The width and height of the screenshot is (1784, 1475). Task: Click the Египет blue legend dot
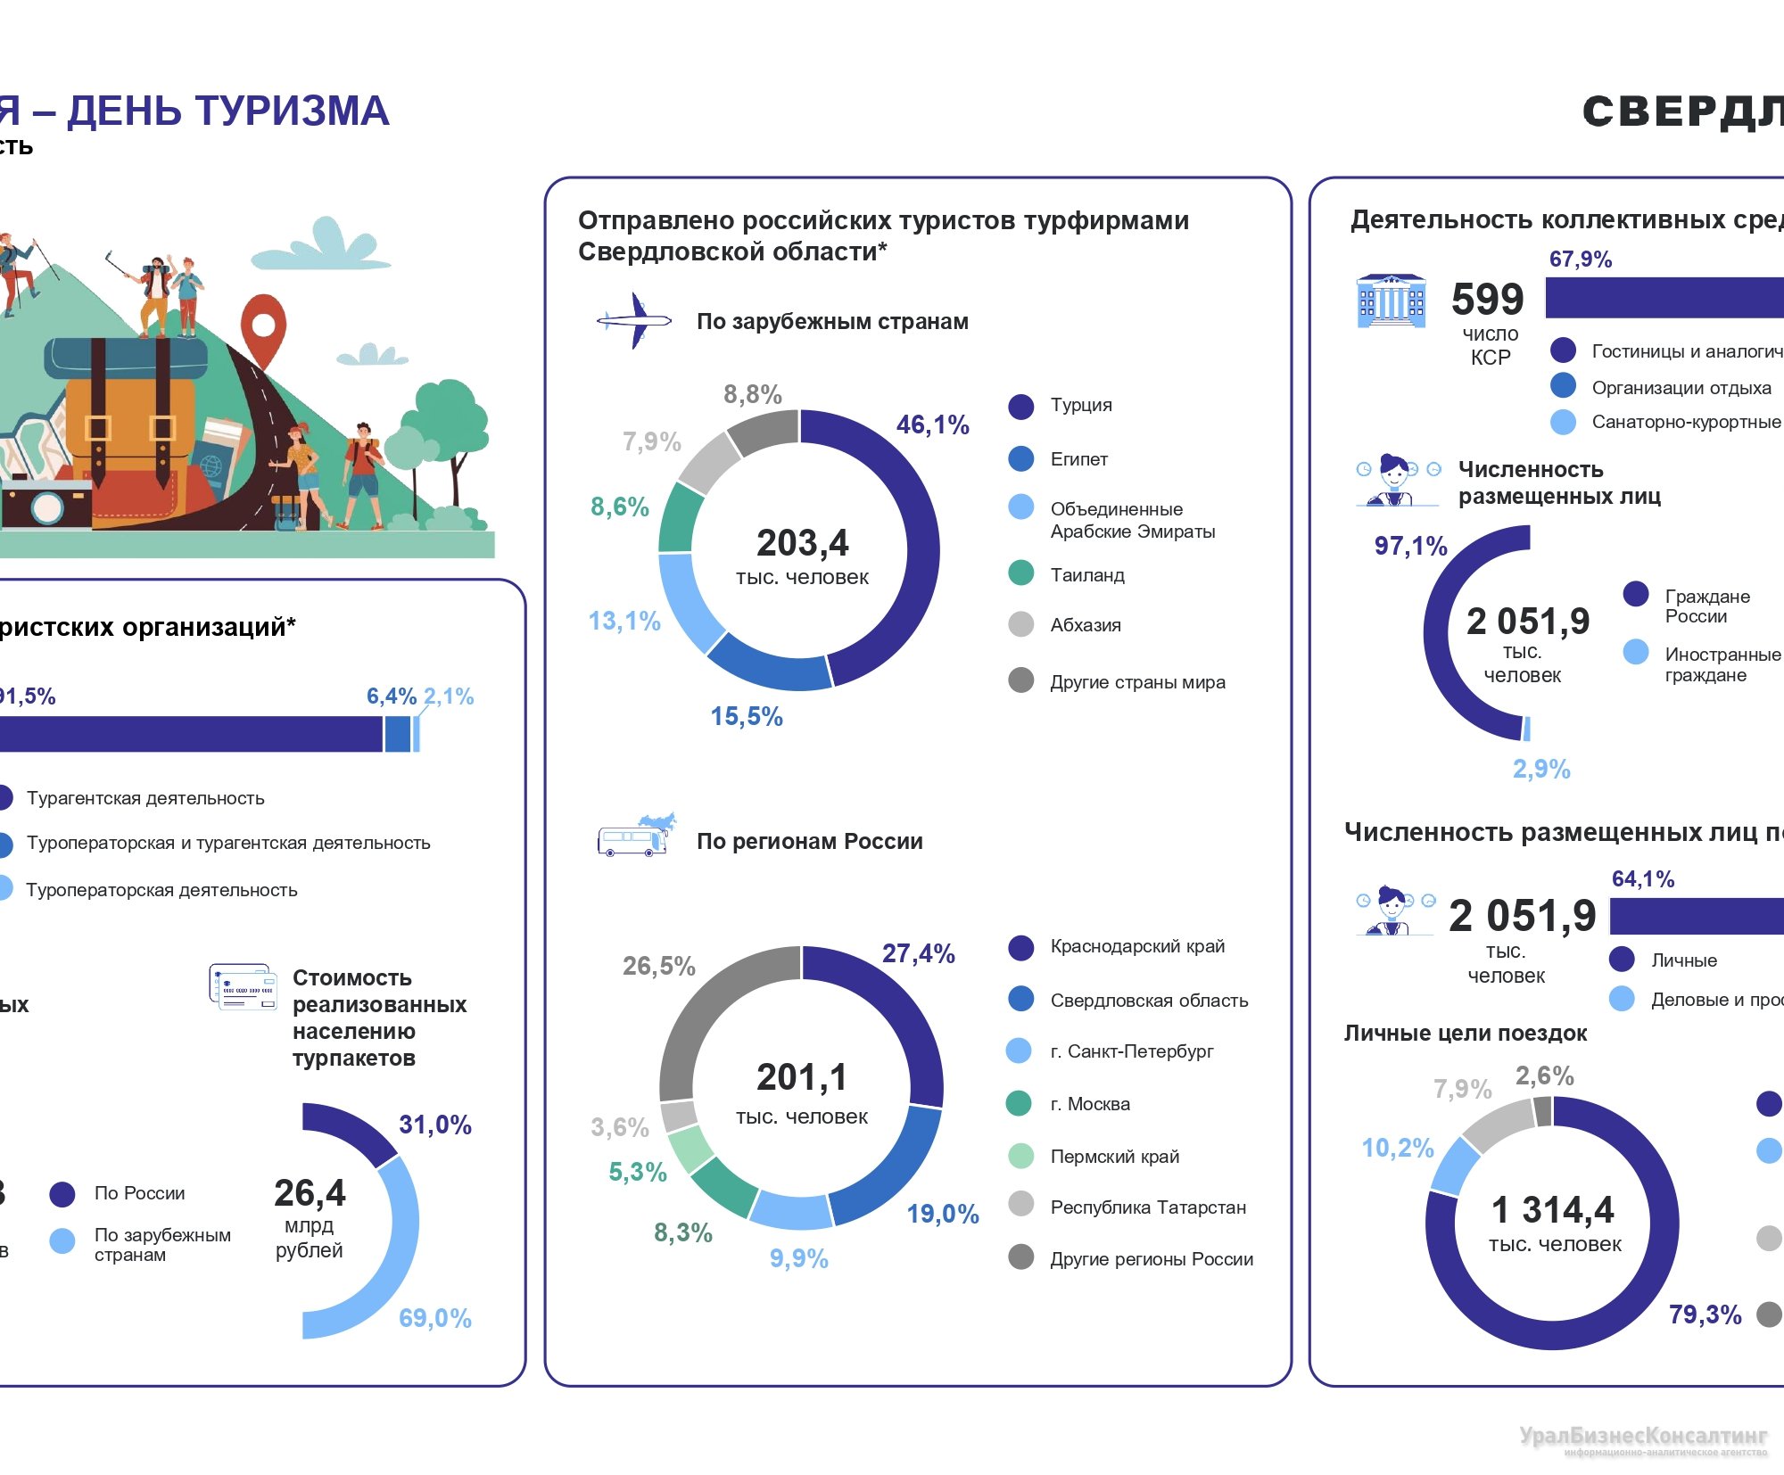[x=1020, y=459]
